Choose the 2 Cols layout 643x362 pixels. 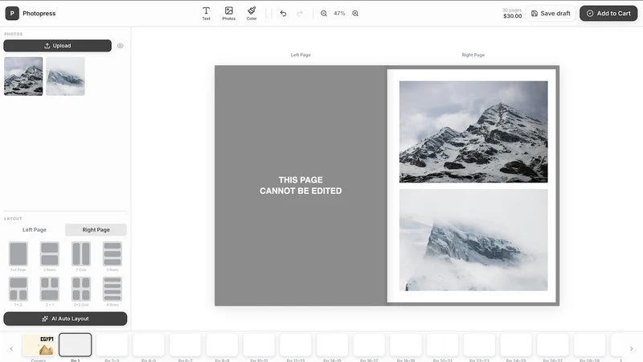[x=81, y=256]
